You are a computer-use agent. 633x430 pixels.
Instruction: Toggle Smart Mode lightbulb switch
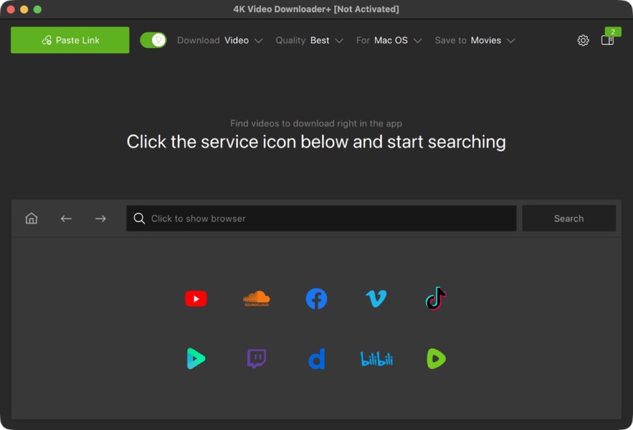pos(154,40)
